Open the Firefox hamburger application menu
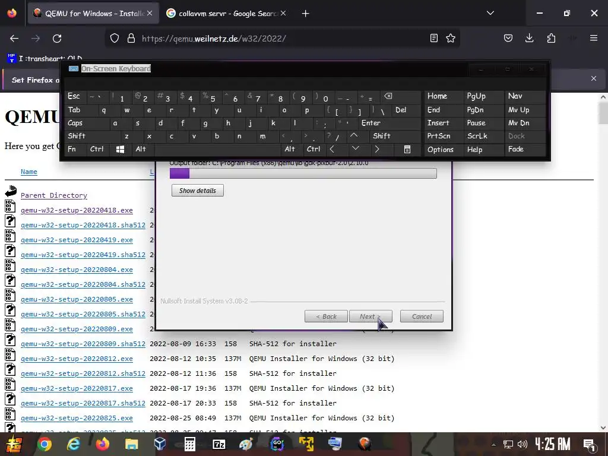The width and height of the screenshot is (608, 456). 594,38
